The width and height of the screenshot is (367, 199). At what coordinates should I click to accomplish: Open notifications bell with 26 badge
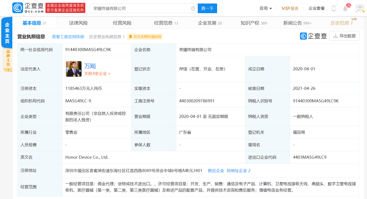pos(345,8)
